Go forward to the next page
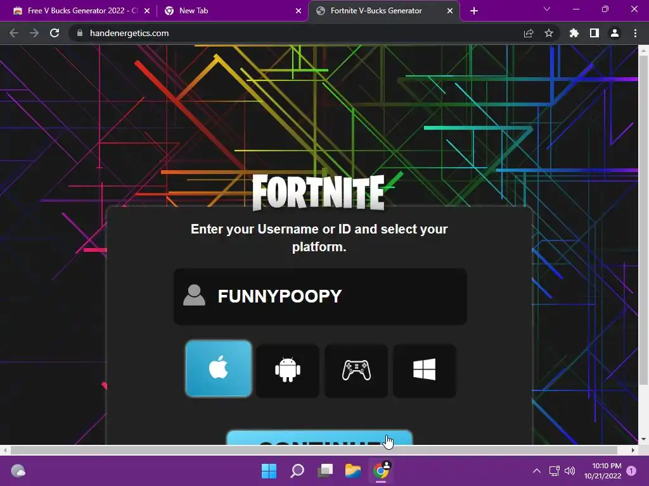649x486 pixels. (34, 33)
